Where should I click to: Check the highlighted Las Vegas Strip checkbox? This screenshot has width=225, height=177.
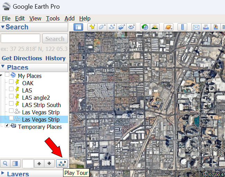pyautogui.click(x=11, y=118)
